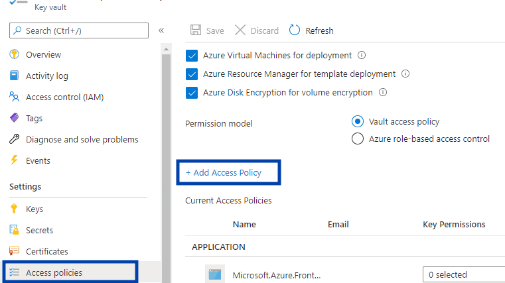Open Events from the lightning bolt icon
The width and height of the screenshot is (505, 283).
14,160
